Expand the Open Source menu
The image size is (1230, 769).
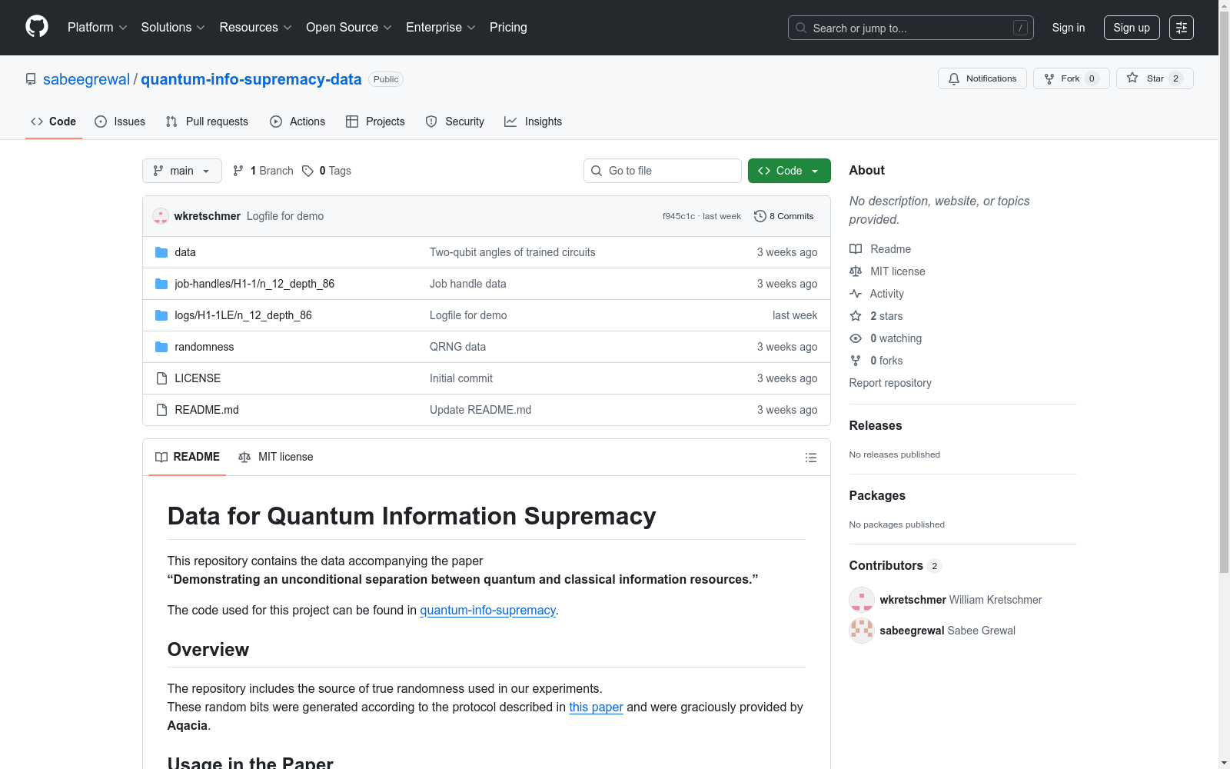349,28
